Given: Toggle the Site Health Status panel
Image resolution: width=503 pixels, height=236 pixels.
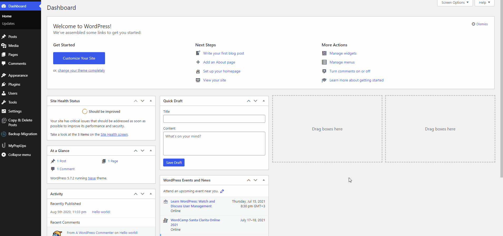Looking at the screenshot, I should [151, 101].
